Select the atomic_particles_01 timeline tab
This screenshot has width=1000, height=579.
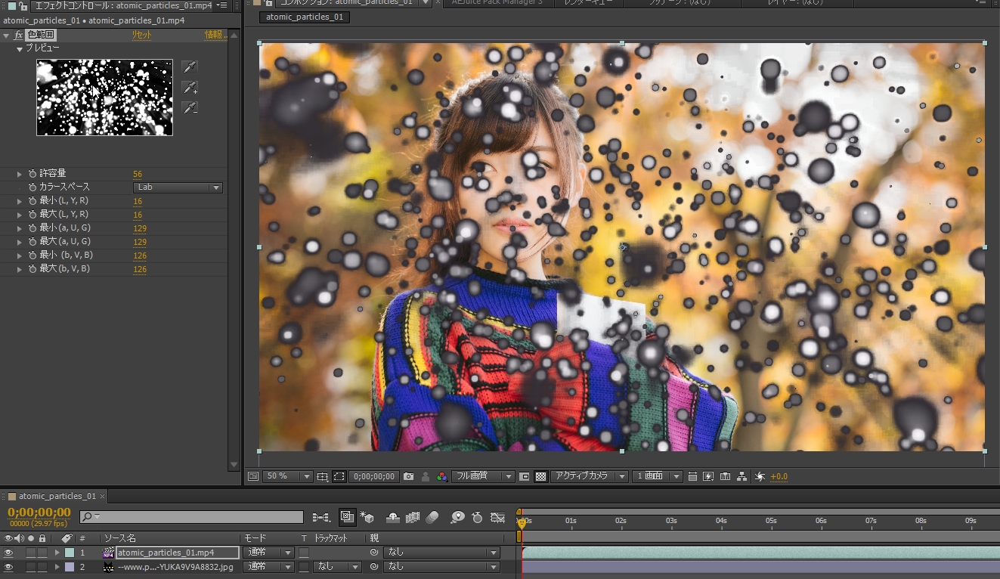pyautogui.click(x=57, y=496)
